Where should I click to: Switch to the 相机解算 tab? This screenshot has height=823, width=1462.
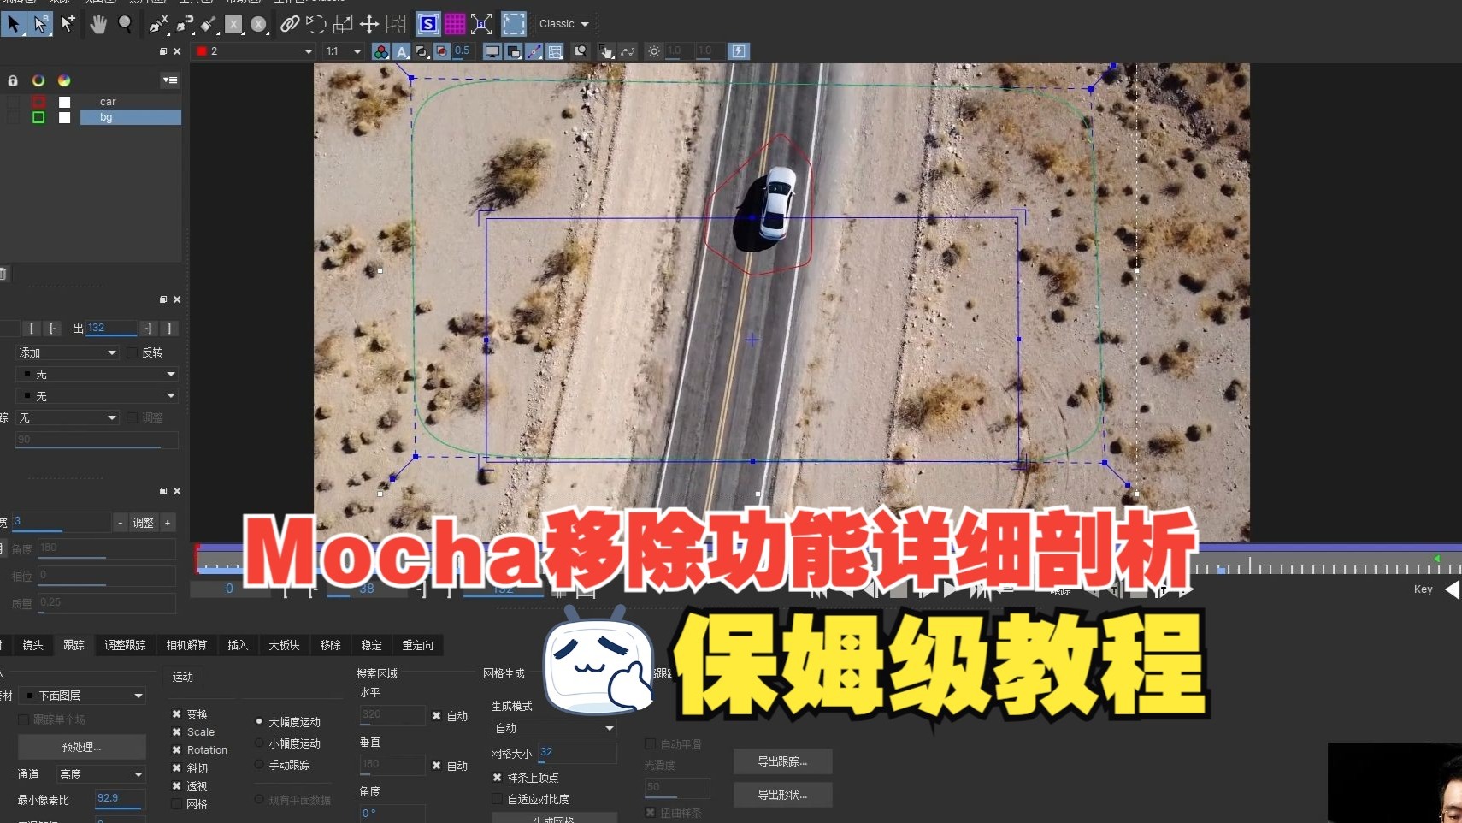coord(186,645)
